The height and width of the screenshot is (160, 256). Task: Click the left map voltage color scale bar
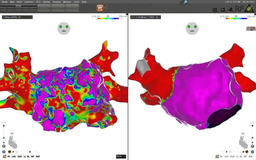tap(108, 18)
